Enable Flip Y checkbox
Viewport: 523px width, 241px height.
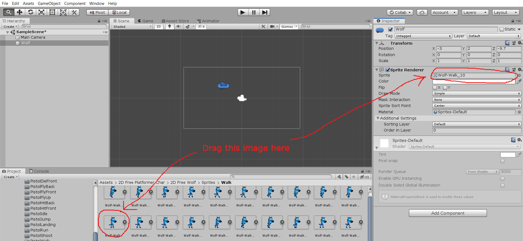(x=445, y=88)
